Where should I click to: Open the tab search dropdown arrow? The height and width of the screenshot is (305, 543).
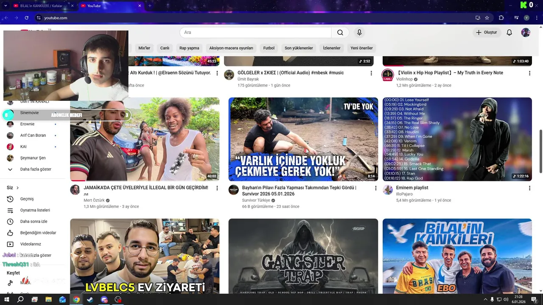pos(6,6)
